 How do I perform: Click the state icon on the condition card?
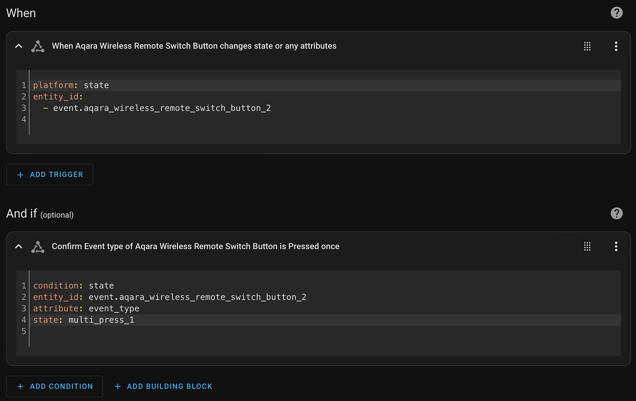click(38, 247)
